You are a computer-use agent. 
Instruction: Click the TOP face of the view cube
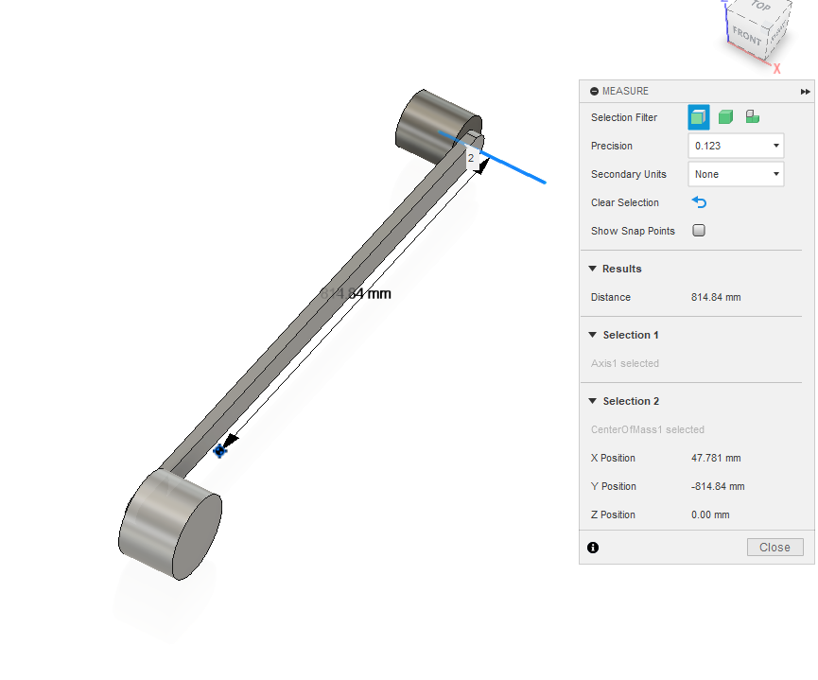[758, 8]
